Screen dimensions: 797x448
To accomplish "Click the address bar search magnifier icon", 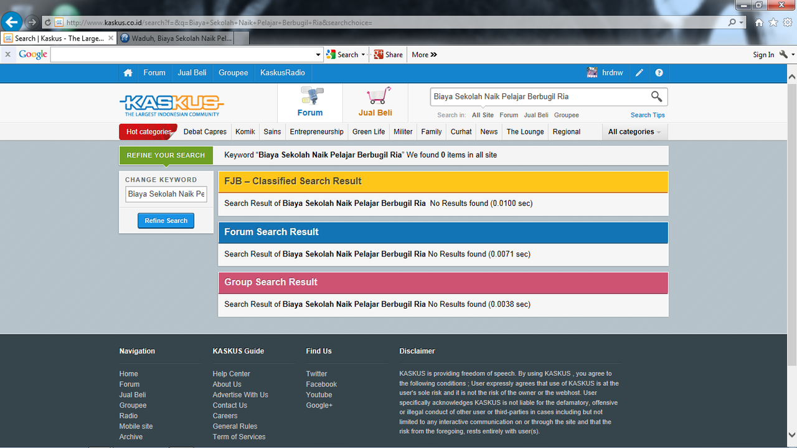I will [x=732, y=22].
